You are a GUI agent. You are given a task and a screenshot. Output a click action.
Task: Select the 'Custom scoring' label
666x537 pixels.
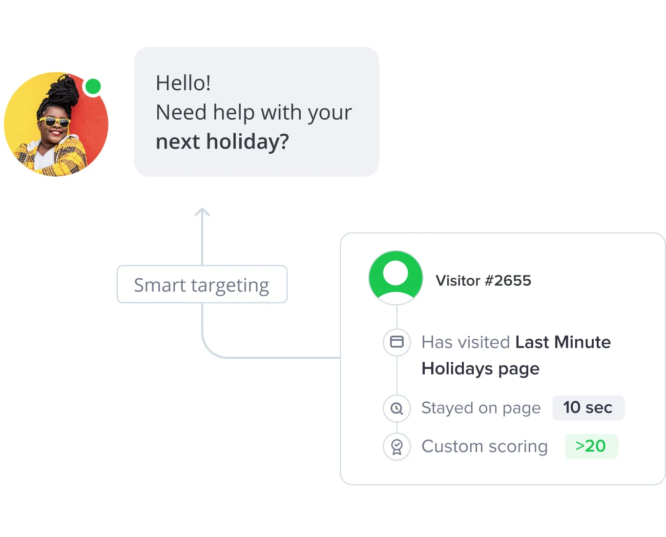coord(484,447)
